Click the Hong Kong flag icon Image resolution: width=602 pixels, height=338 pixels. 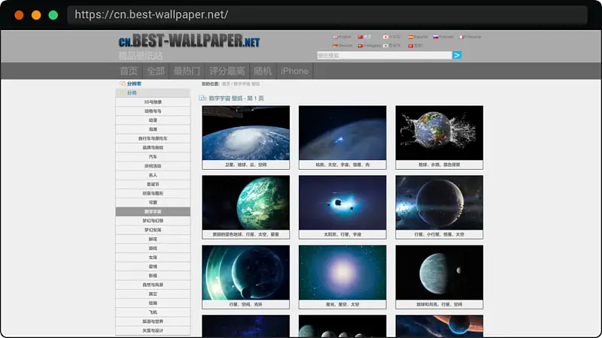coord(410,46)
